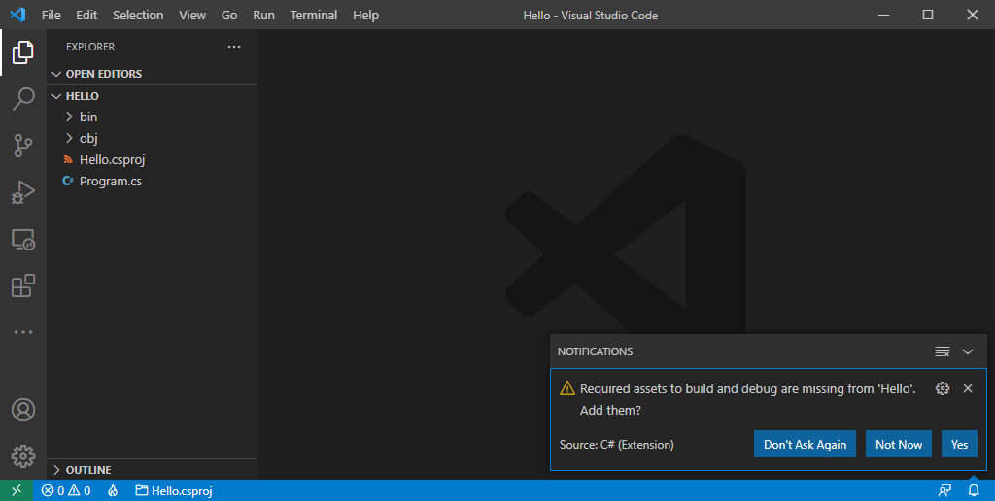This screenshot has height=501, width=995.
Task: Open the Run menu
Action: 264,15
